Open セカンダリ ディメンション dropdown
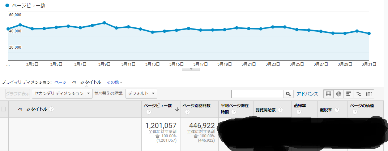Viewport: 388px width, 151px height. click(62, 94)
